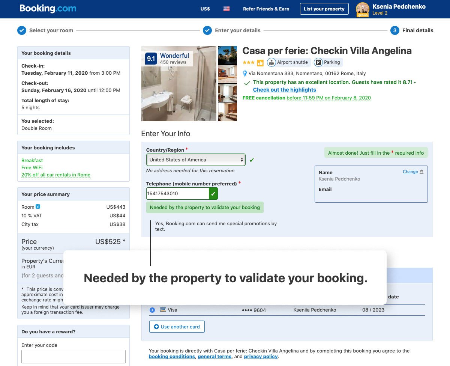Click the Visa card icon
Viewport: 450px width, 366px height.
click(x=163, y=310)
